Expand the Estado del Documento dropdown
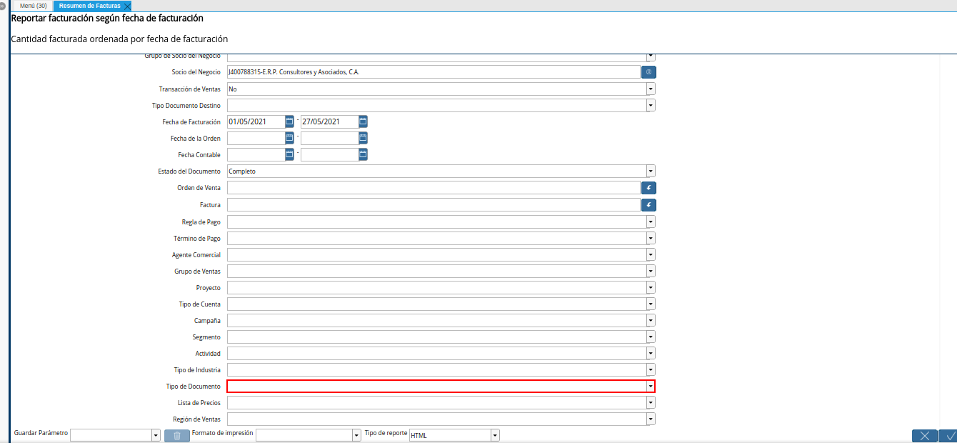 click(x=651, y=171)
